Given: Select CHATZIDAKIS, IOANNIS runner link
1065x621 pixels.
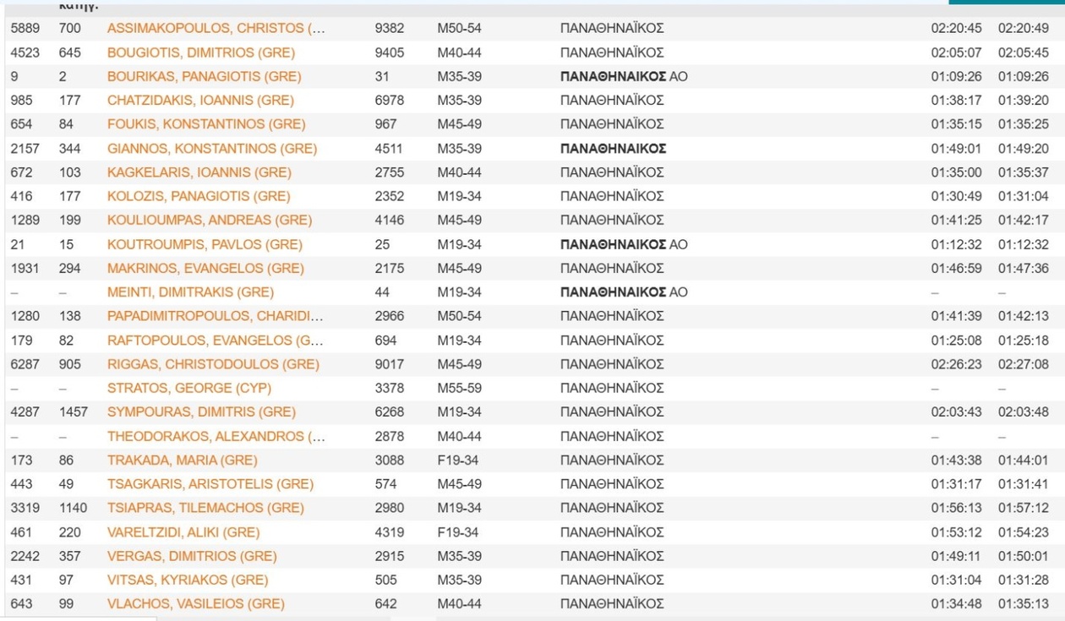Looking at the screenshot, I should pos(200,101).
